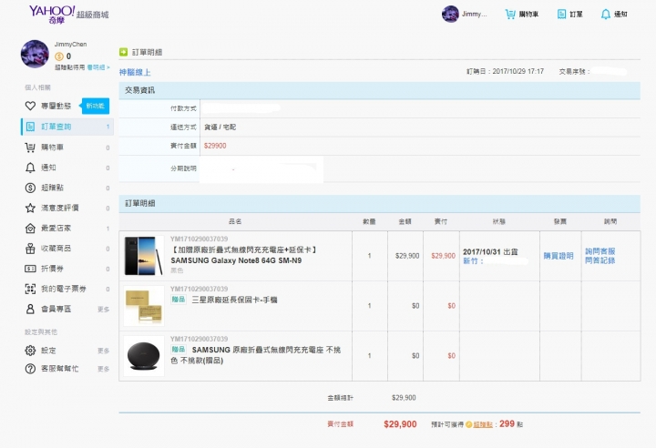Select the 超贈點 dollar circle icon
Viewport: 656px width, 448px height.
(30, 188)
